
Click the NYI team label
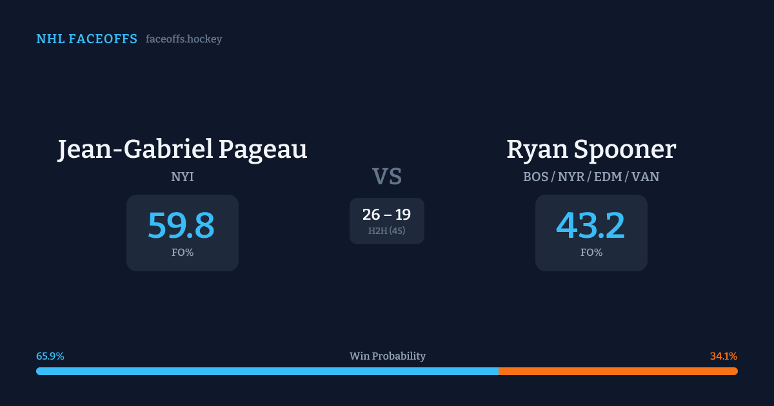(183, 177)
